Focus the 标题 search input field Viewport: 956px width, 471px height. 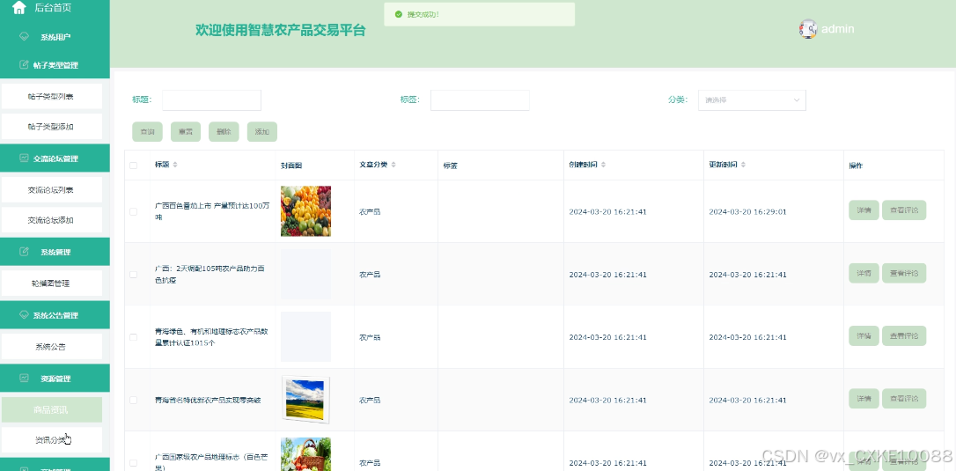click(211, 100)
